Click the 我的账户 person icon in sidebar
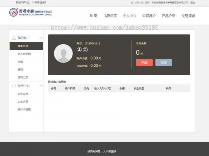Image resolution: width=209 pixels, height=156 pixels. (x=14, y=38)
